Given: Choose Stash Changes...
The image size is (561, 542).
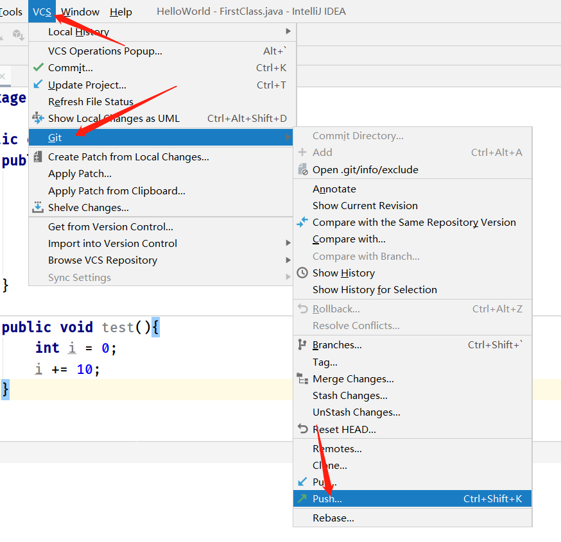Looking at the screenshot, I should point(350,395).
